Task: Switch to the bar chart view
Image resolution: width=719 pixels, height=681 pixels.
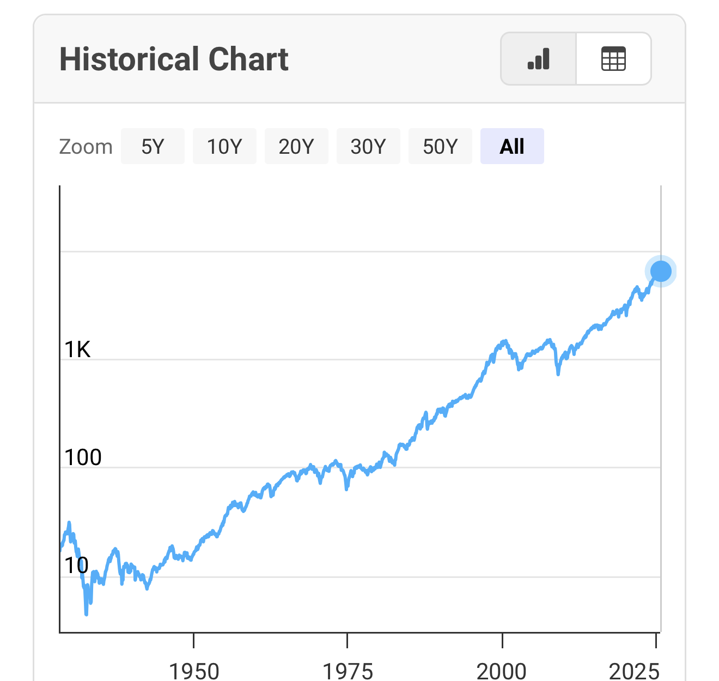Action: pyautogui.click(x=538, y=59)
